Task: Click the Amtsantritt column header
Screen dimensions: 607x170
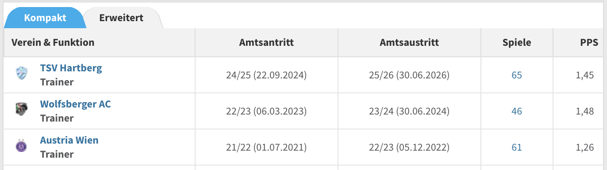Action: 266,42
